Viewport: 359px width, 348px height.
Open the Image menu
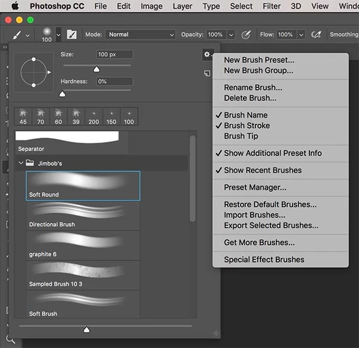coord(151,6)
